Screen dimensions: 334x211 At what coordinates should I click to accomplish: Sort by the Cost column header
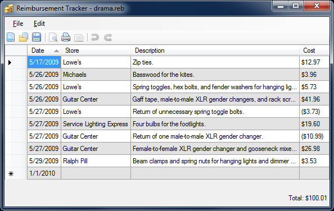coord(314,51)
